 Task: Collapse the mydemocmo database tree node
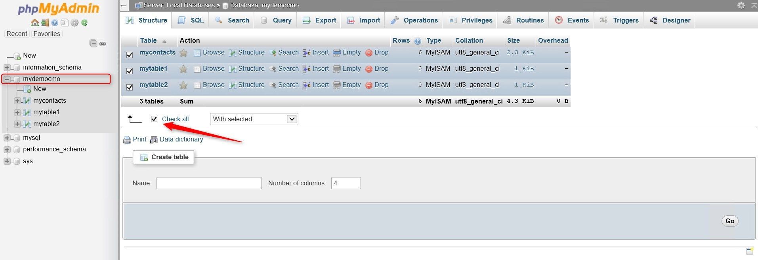point(7,79)
